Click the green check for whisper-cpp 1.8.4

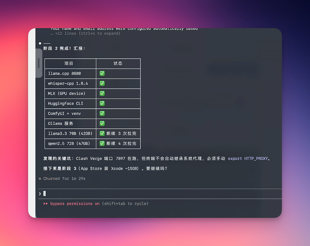102,84
